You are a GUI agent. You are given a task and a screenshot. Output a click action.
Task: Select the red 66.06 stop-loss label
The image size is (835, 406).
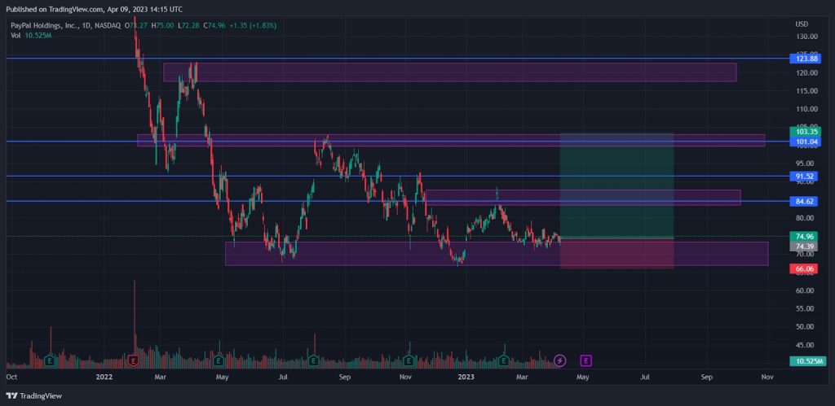805,268
